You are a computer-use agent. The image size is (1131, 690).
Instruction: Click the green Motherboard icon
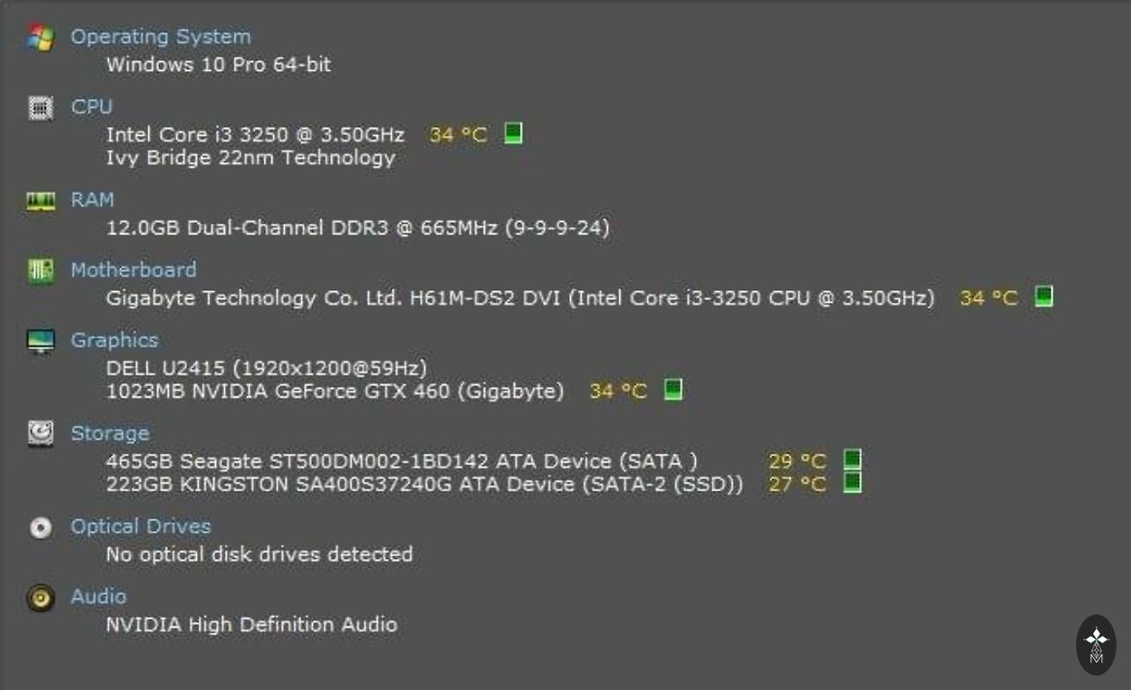point(40,270)
